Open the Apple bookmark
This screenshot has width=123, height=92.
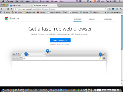pos(7,12)
